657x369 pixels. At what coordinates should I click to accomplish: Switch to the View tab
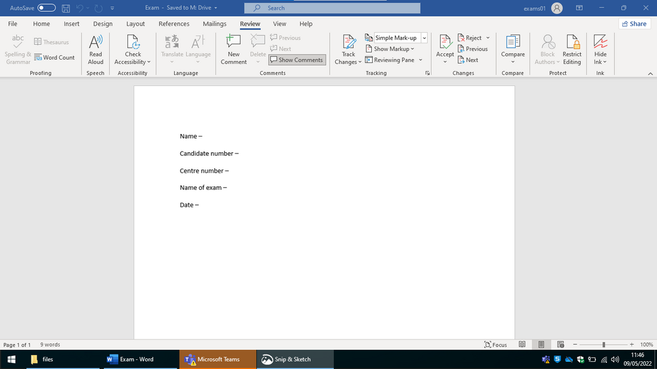[279, 24]
